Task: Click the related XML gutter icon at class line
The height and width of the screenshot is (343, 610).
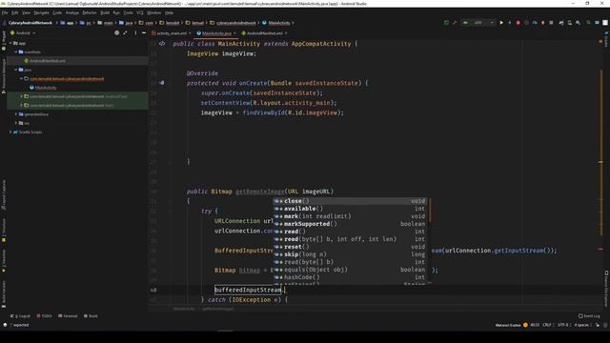Action: pyautogui.click(x=162, y=44)
